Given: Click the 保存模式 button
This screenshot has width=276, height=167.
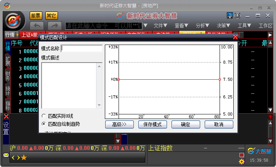Looking at the screenshot, I should pos(152,124).
